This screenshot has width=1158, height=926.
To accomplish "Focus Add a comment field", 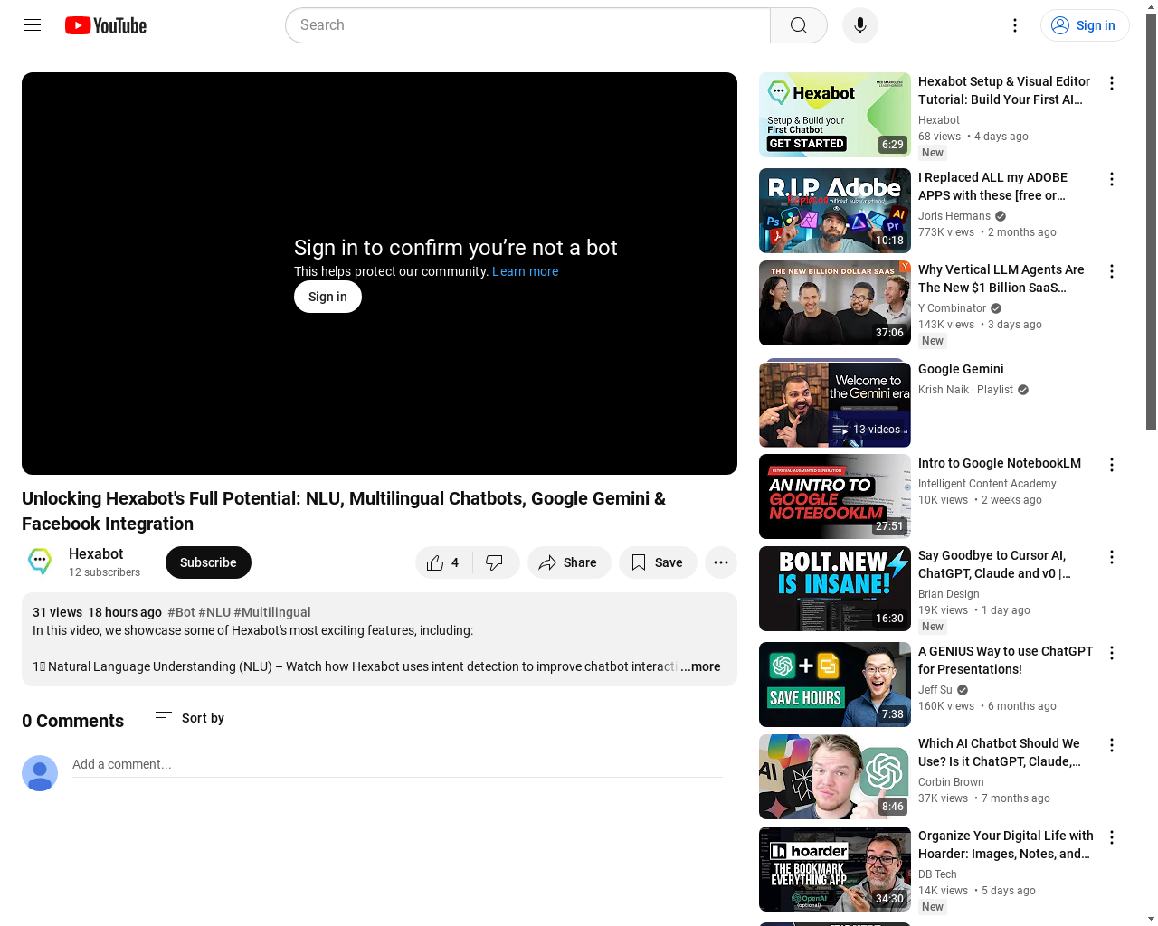I will (397, 765).
